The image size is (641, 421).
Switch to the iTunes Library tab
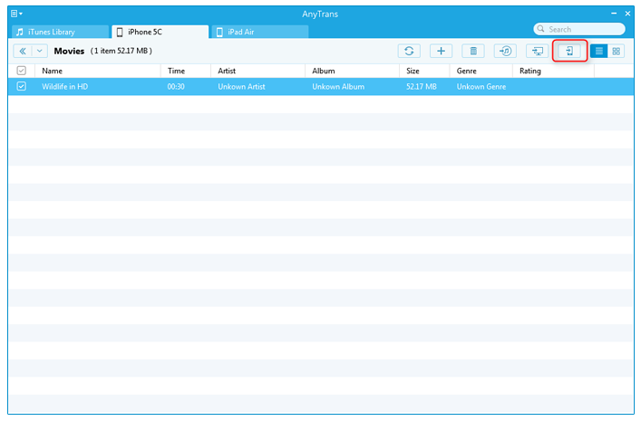pos(61,32)
